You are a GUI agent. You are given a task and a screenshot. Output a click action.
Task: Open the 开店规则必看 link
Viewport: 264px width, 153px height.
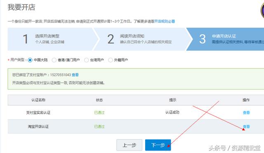[165, 21]
